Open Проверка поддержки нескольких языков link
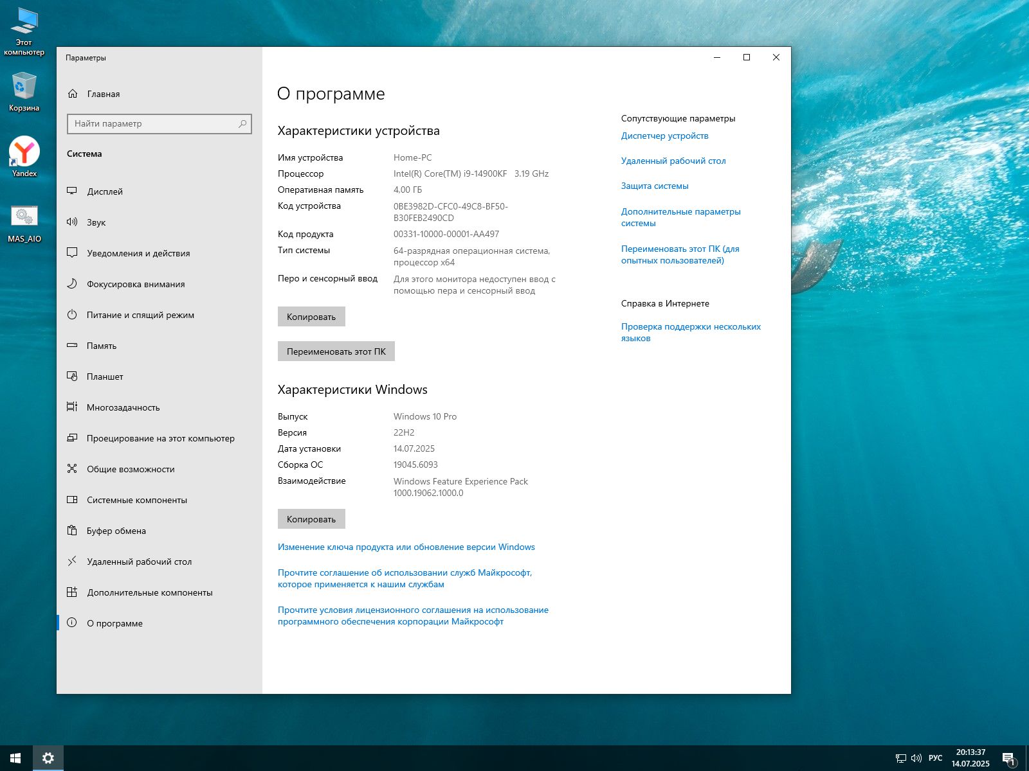 [691, 332]
